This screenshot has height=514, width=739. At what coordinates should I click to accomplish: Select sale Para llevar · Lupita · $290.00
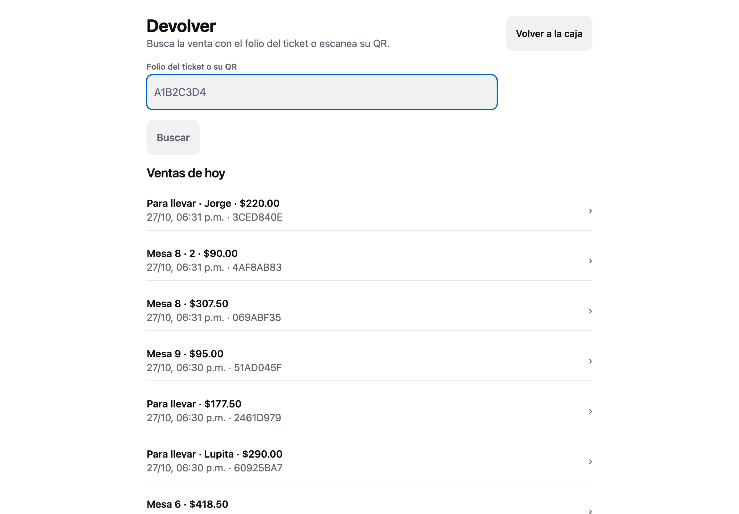(x=369, y=461)
